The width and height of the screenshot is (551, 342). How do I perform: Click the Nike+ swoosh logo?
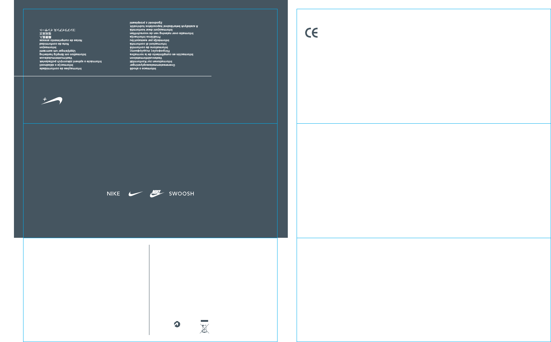(x=52, y=101)
